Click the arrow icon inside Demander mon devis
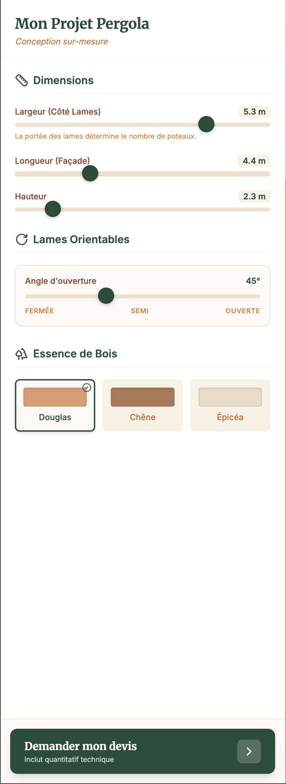 pos(249,752)
